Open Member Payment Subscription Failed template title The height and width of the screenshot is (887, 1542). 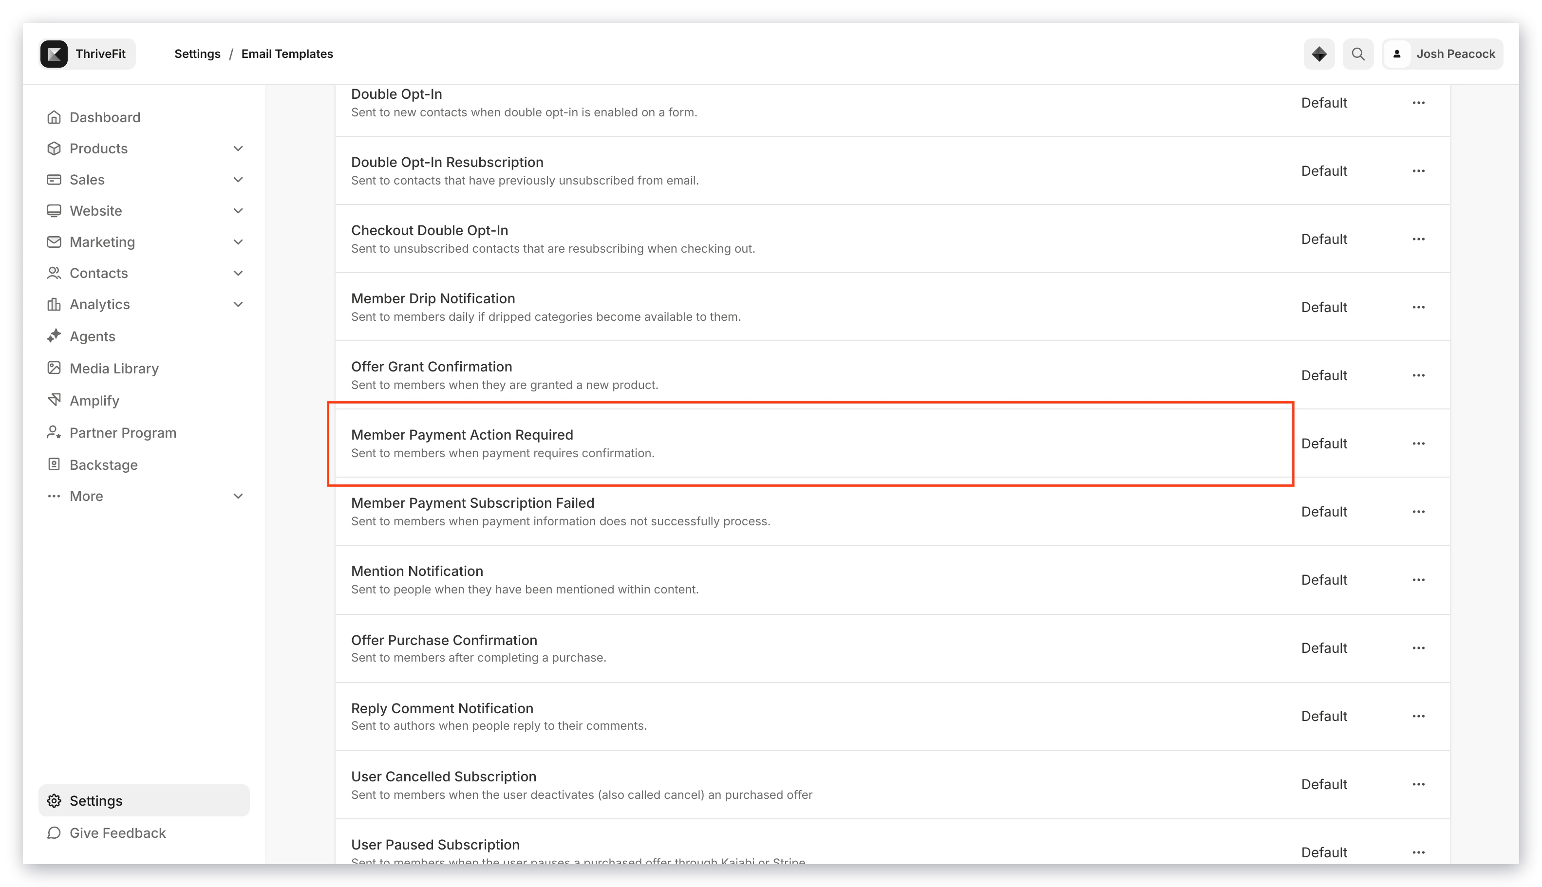[x=472, y=502]
